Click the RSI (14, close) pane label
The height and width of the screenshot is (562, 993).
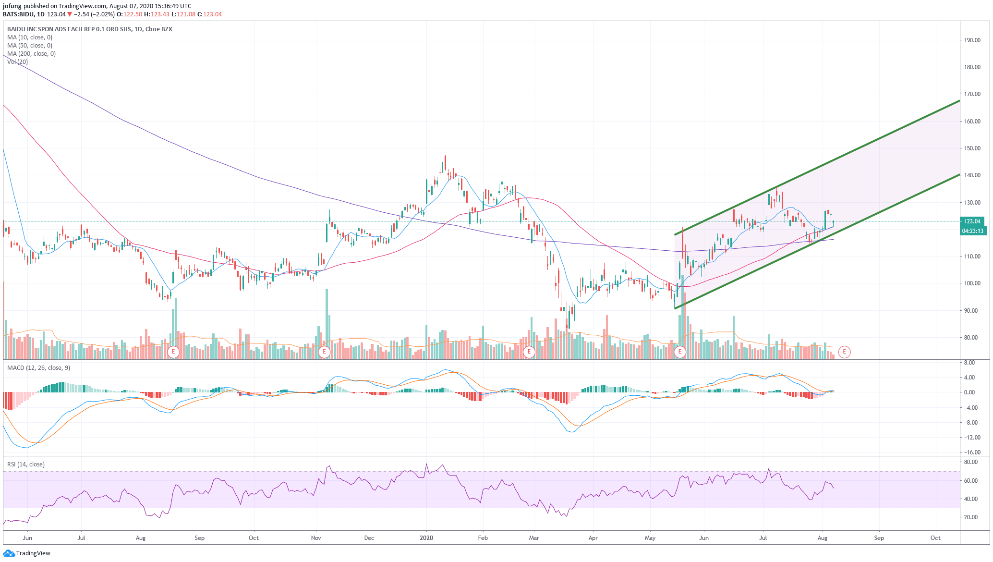(26, 464)
